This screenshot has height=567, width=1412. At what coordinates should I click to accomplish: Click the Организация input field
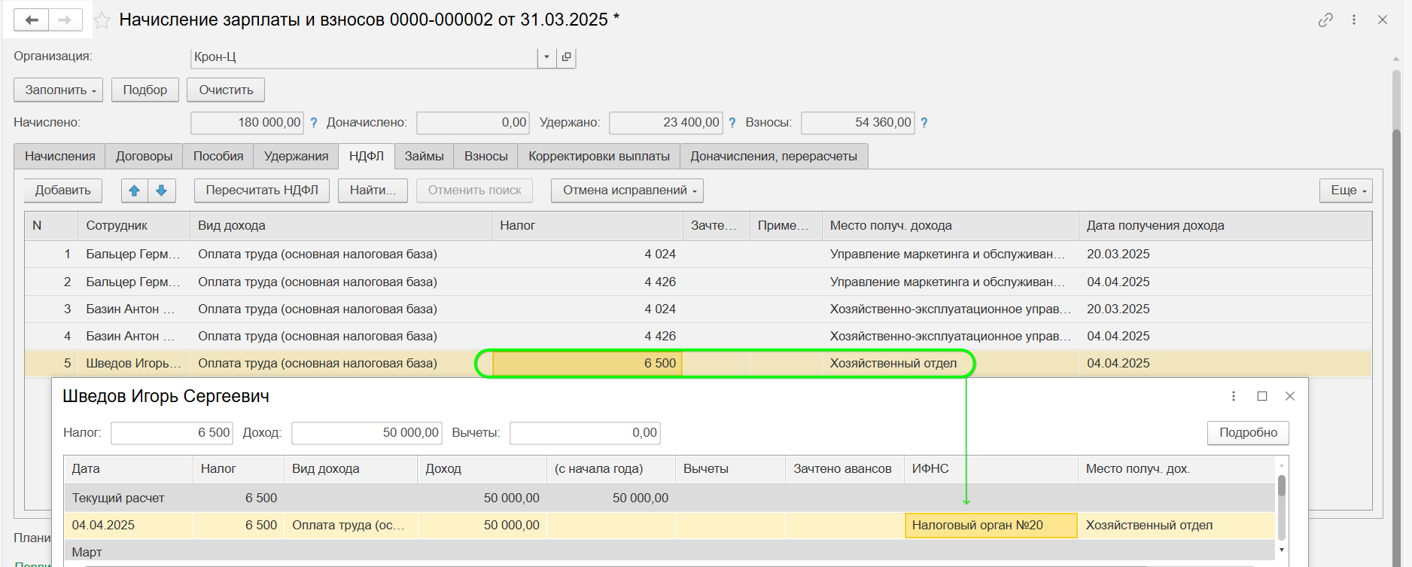click(364, 57)
